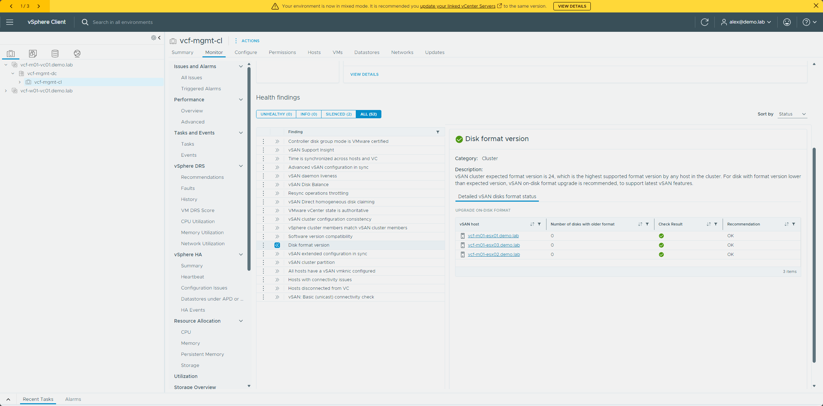Open the Updates tab

[x=435, y=53]
